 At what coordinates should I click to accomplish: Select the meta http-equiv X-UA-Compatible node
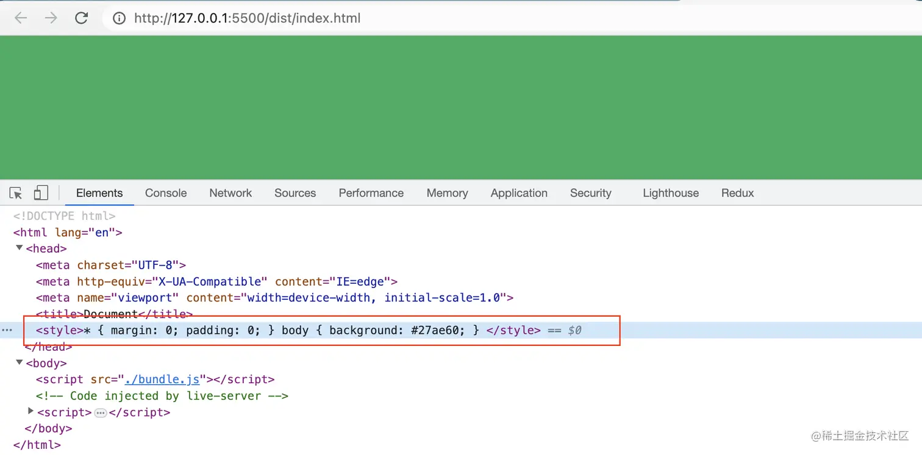[x=216, y=281]
